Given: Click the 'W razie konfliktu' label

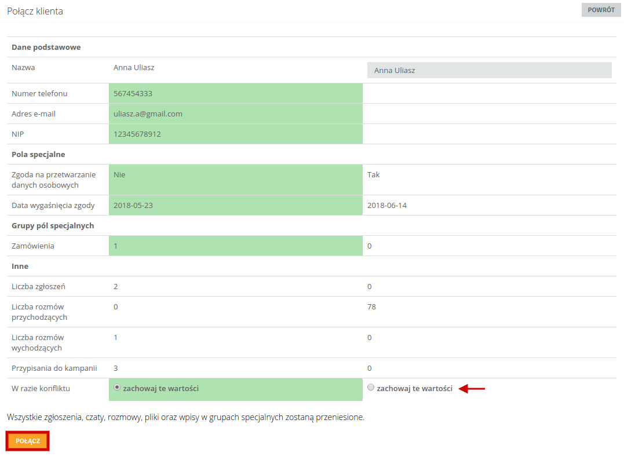Looking at the screenshot, I should [41, 388].
